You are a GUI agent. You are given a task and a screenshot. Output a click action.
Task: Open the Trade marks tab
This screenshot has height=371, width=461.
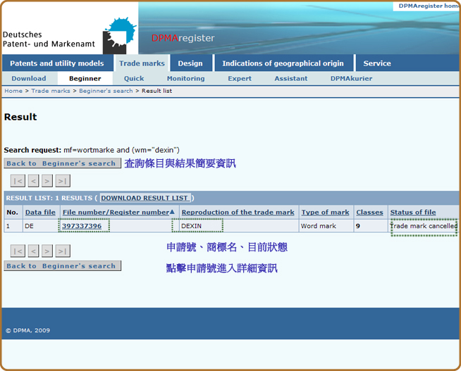(142, 63)
